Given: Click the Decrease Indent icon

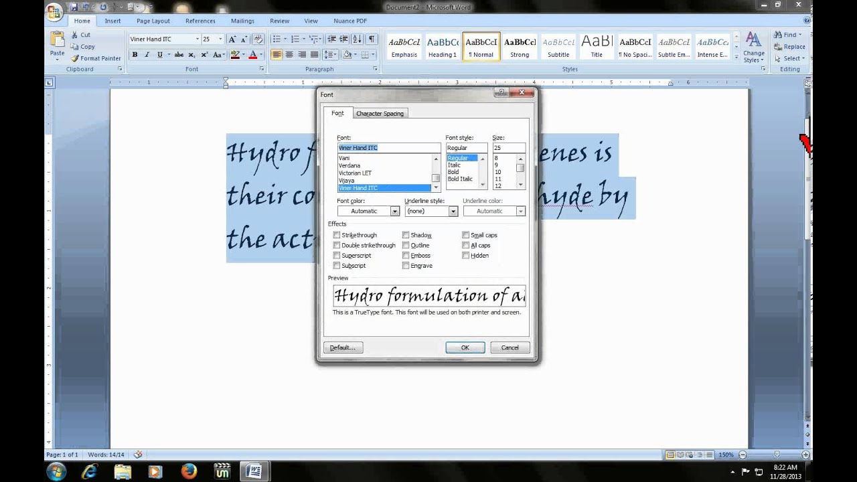Looking at the screenshot, I should coord(333,39).
